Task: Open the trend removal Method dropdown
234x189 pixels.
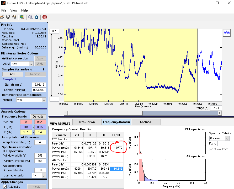Action: [x=31, y=100]
